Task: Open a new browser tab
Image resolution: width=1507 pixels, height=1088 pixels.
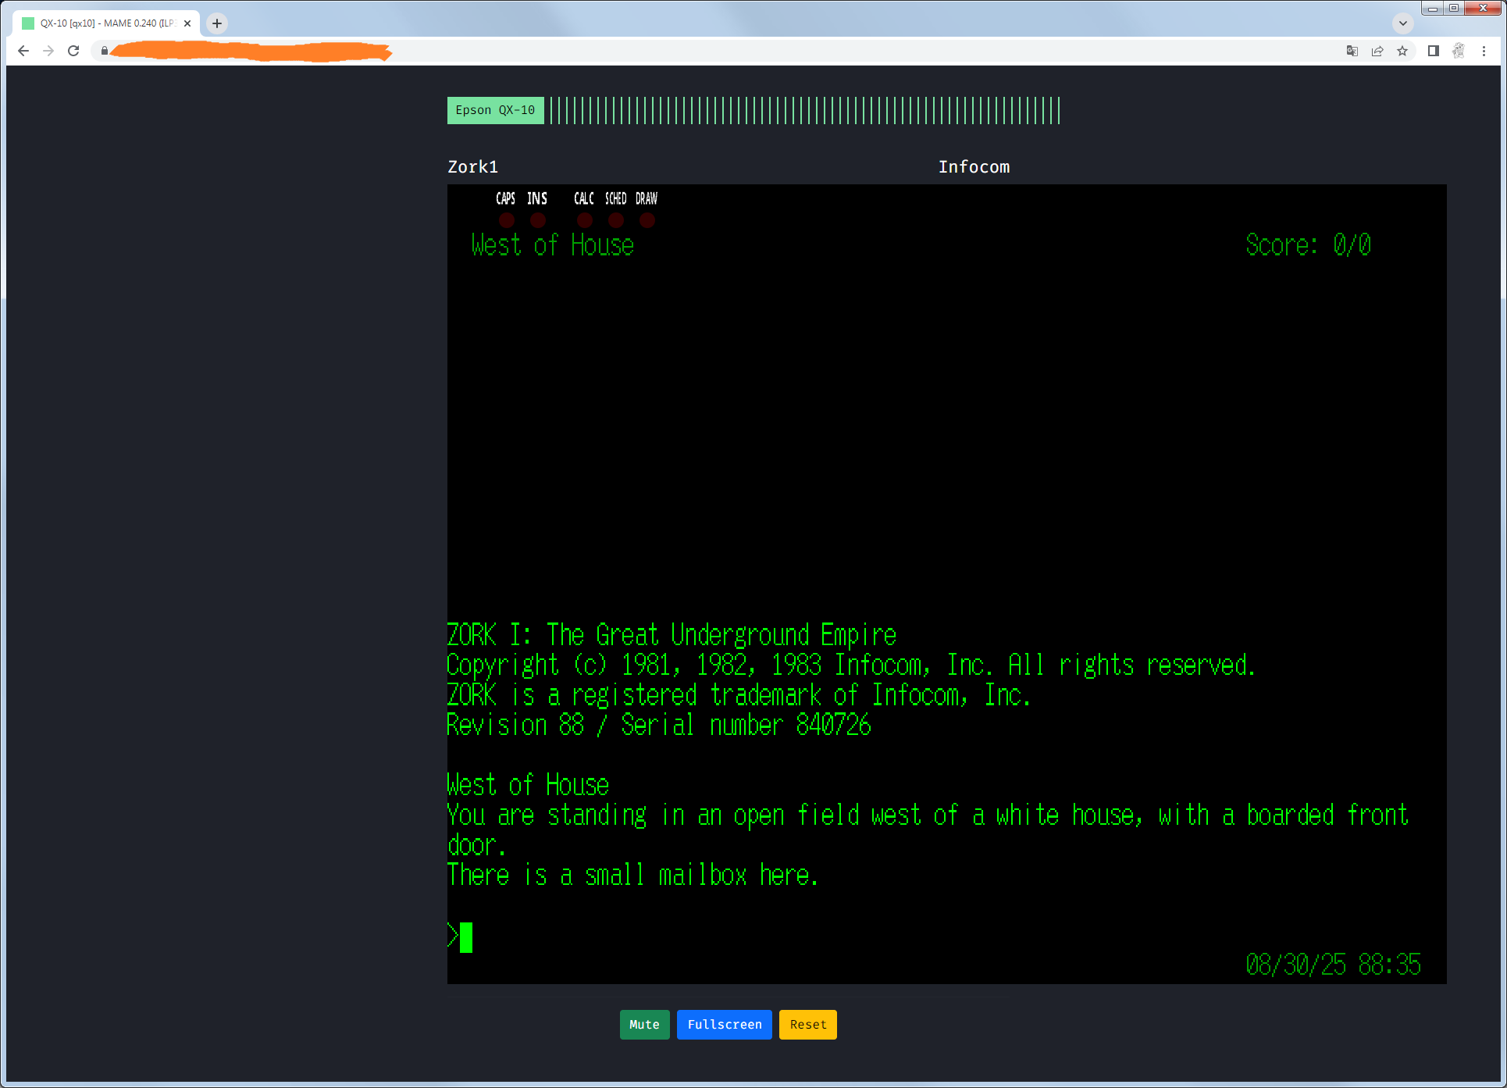Action: [x=217, y=23]
